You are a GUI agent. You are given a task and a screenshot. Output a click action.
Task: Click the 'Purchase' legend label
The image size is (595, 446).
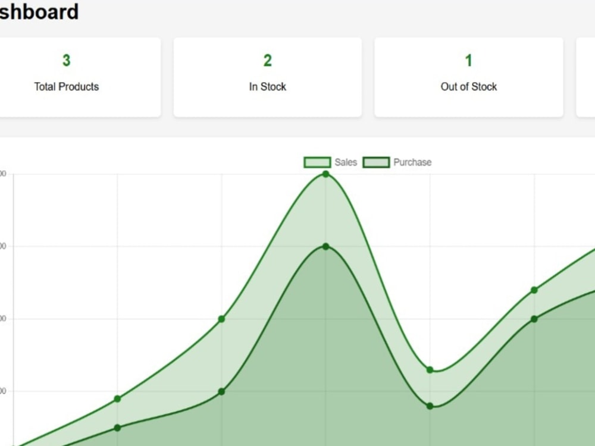412,162
